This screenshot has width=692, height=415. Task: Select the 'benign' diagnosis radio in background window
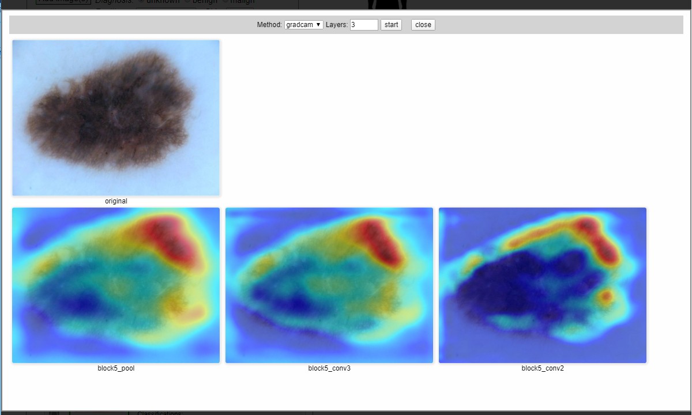(187, 1)
